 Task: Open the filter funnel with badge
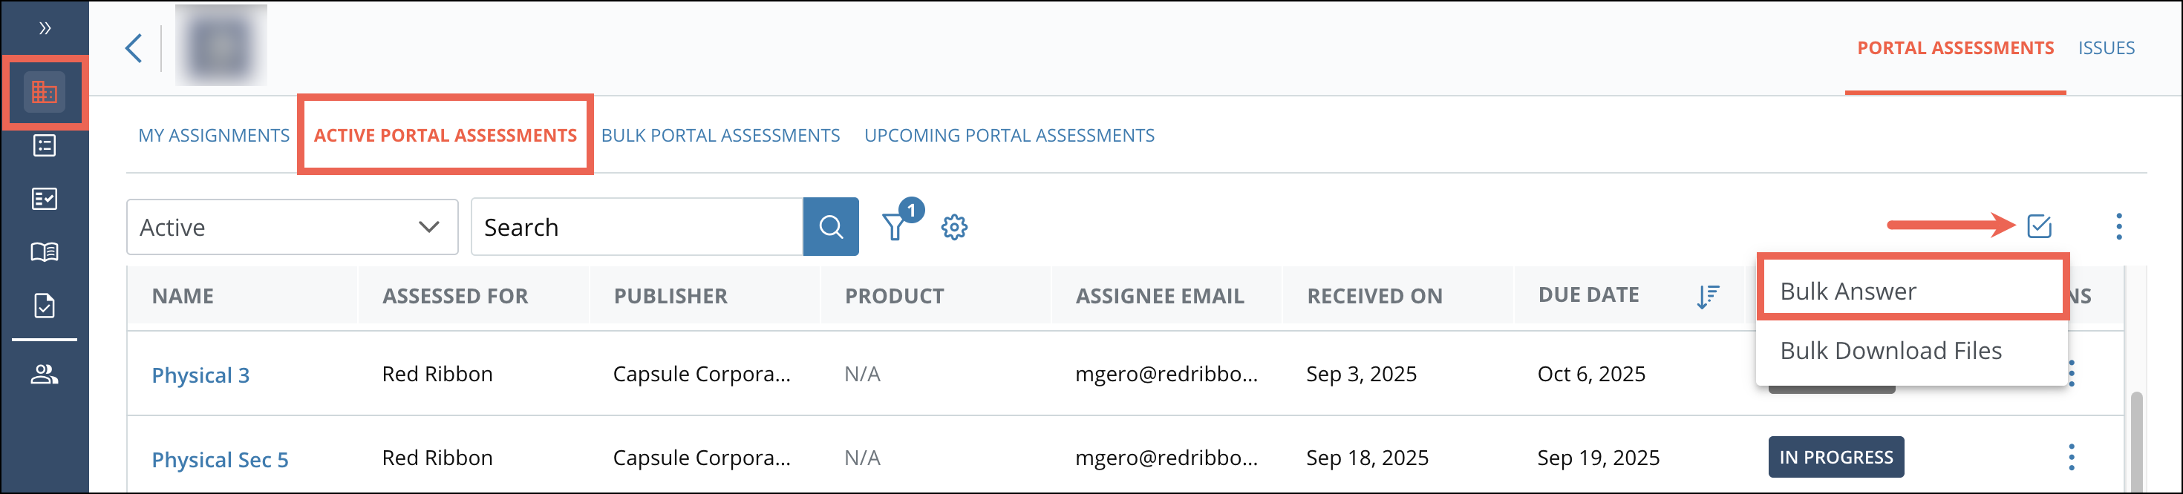point(895,227)
